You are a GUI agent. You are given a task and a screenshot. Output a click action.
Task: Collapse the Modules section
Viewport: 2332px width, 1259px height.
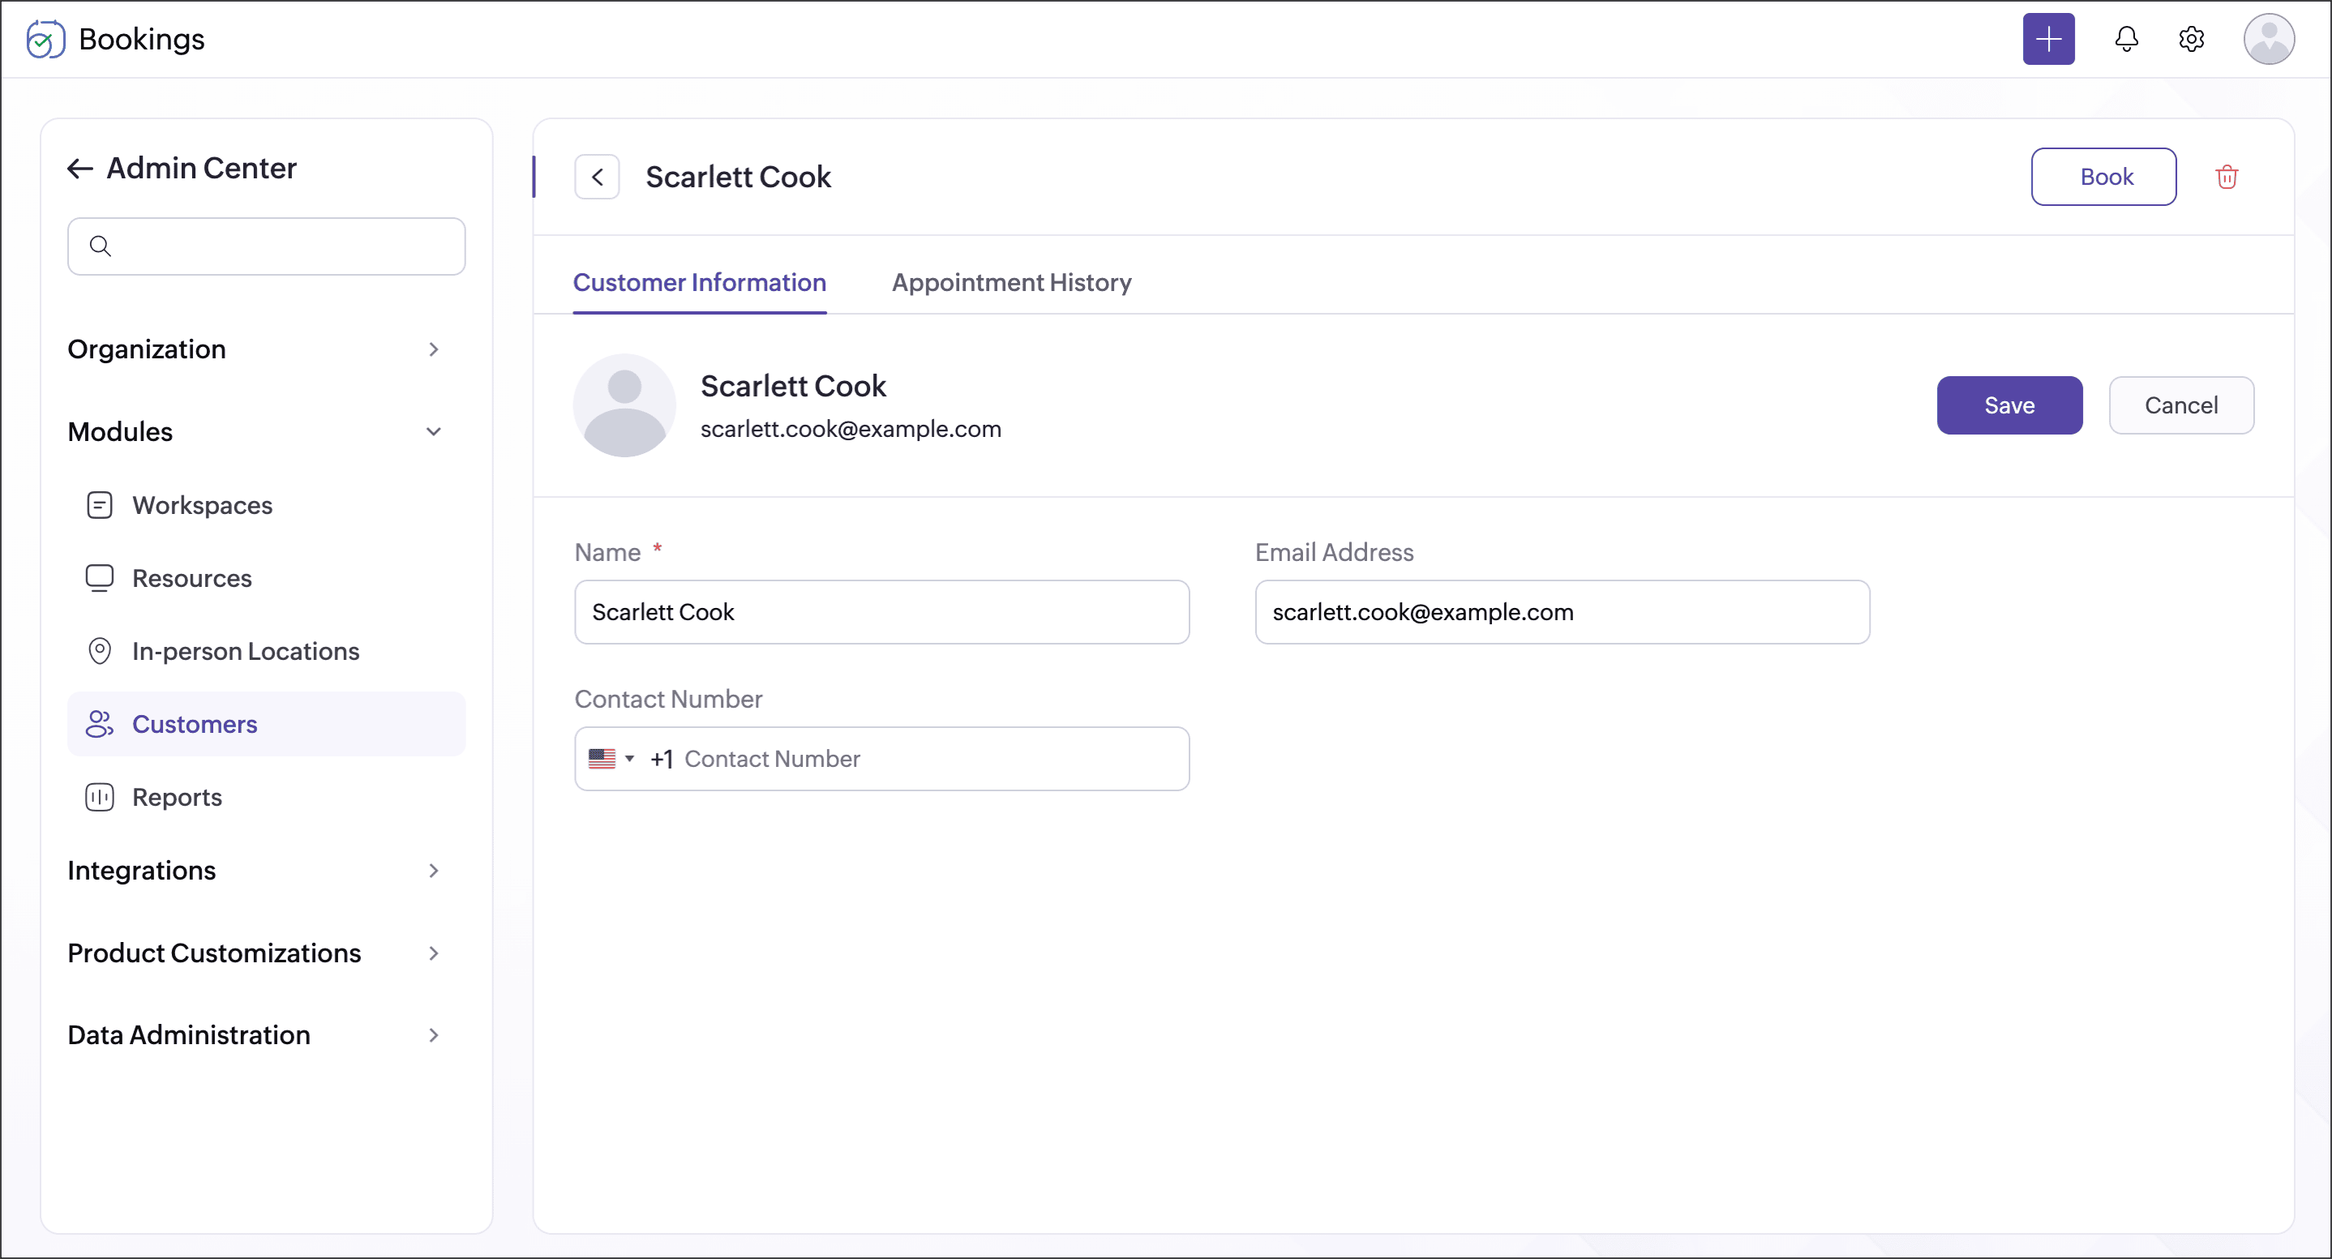255,432
